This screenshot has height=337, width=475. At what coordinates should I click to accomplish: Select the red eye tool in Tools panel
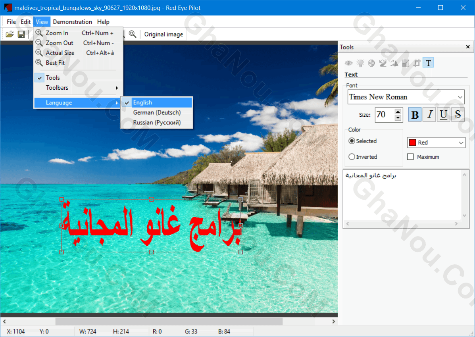(349, 63)
